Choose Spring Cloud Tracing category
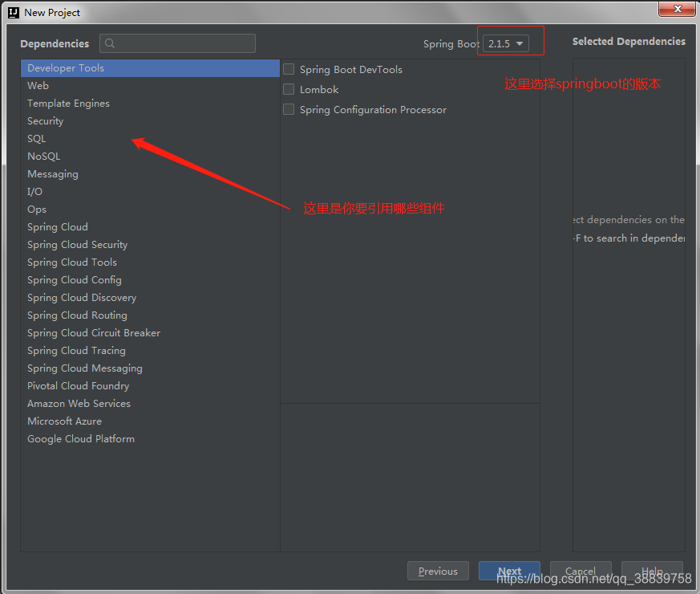 150,351
